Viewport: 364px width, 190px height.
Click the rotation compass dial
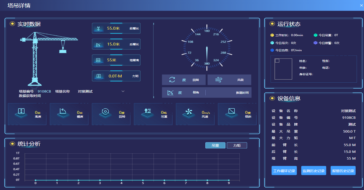207,48
